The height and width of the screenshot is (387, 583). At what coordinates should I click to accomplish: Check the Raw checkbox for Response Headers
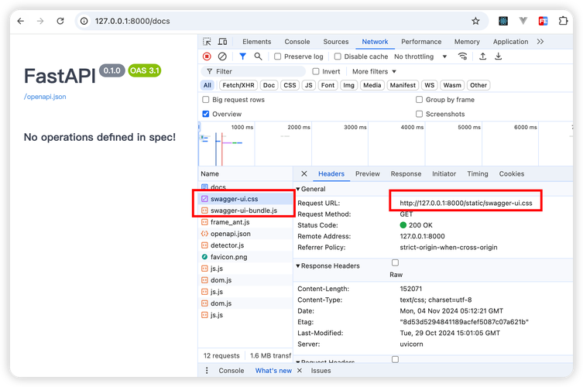click(395, 263)
